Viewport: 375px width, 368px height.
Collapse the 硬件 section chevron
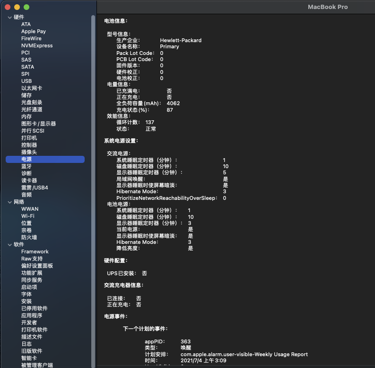click(10, 18)
